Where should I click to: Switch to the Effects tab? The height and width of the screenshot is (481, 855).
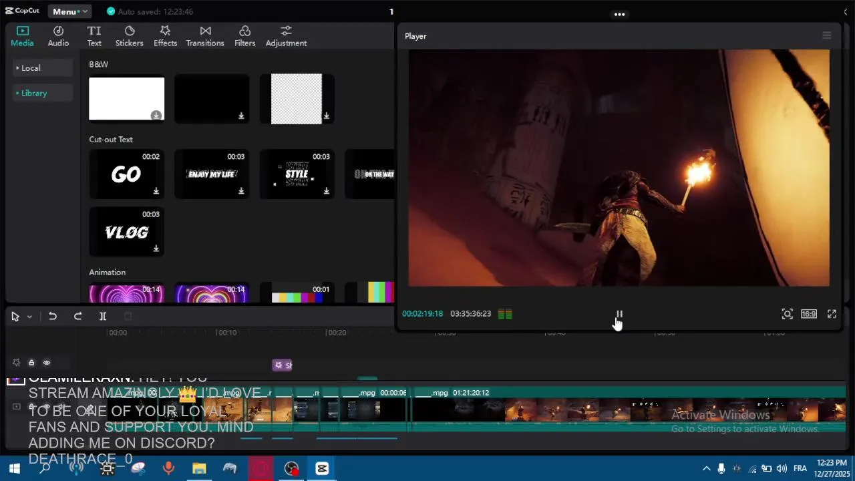pyautogui.click(x=165, y=36)
